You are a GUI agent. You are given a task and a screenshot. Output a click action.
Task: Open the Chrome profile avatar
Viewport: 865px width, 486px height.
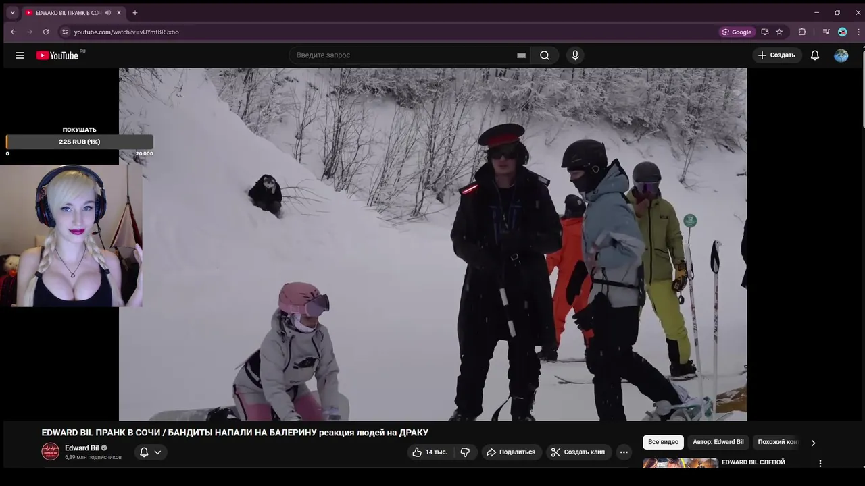pyautogui.click(x=842, y=32)
